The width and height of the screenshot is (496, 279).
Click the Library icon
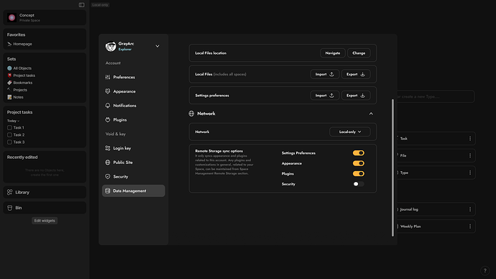pyautogui.click(x=10, y=192)
